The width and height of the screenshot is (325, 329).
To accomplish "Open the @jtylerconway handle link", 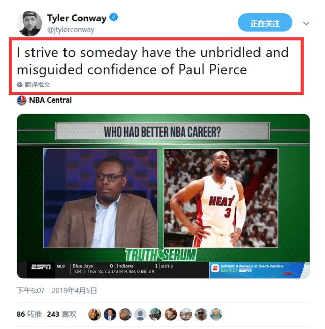I will click(71, 30).
